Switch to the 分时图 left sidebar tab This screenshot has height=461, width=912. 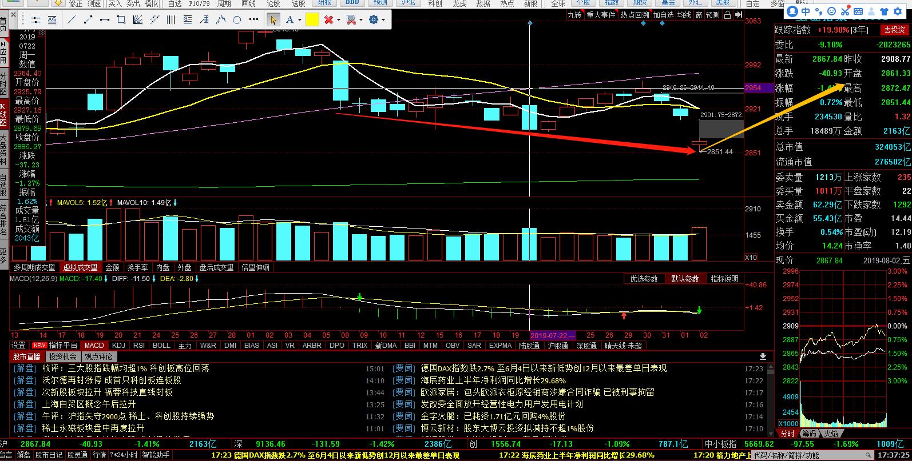tap(3, 84)
